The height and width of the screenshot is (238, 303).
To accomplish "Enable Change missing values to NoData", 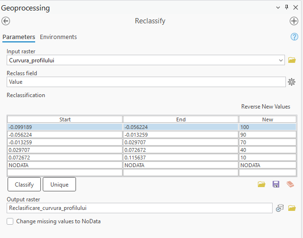I will pyautogui.click(x=10, y=221).
